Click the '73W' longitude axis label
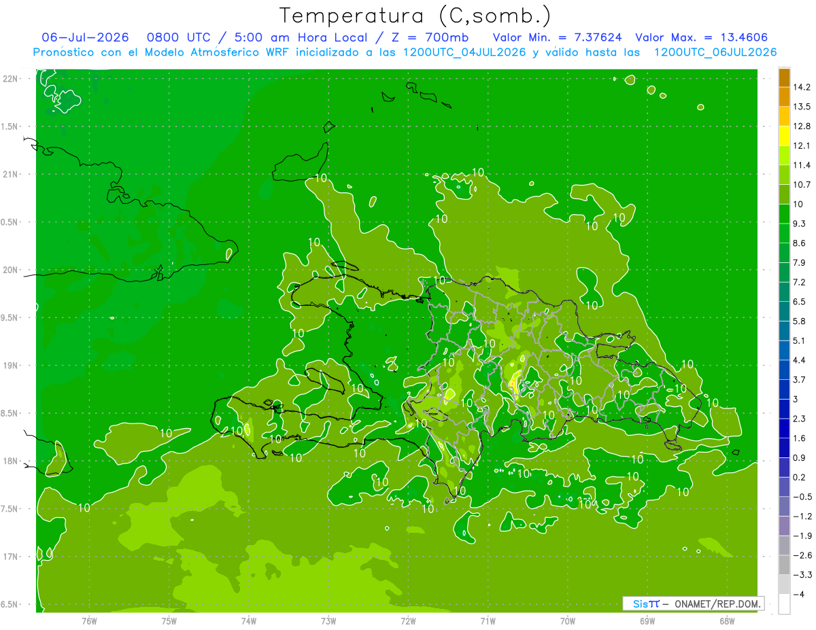The height and width of the screenshot is (630, 816). coord(328,620)
